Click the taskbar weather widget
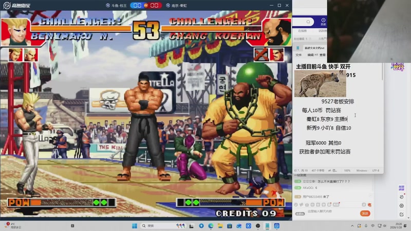The image size is (411, 231). (x=12, y=226)
